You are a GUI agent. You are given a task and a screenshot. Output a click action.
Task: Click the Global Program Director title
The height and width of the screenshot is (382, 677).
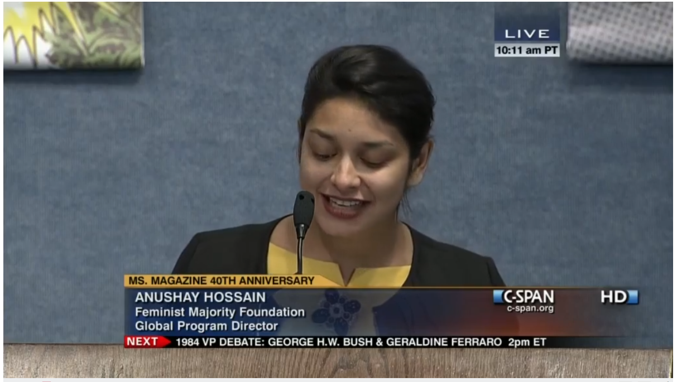[207, 326]
